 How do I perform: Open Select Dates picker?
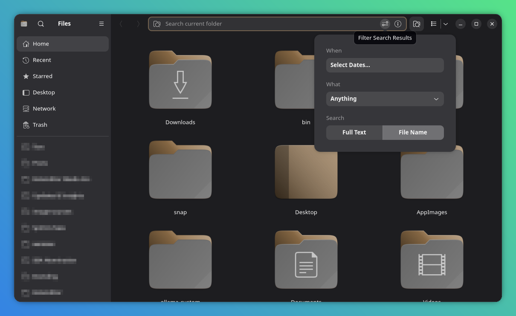(x=385, y=65)
